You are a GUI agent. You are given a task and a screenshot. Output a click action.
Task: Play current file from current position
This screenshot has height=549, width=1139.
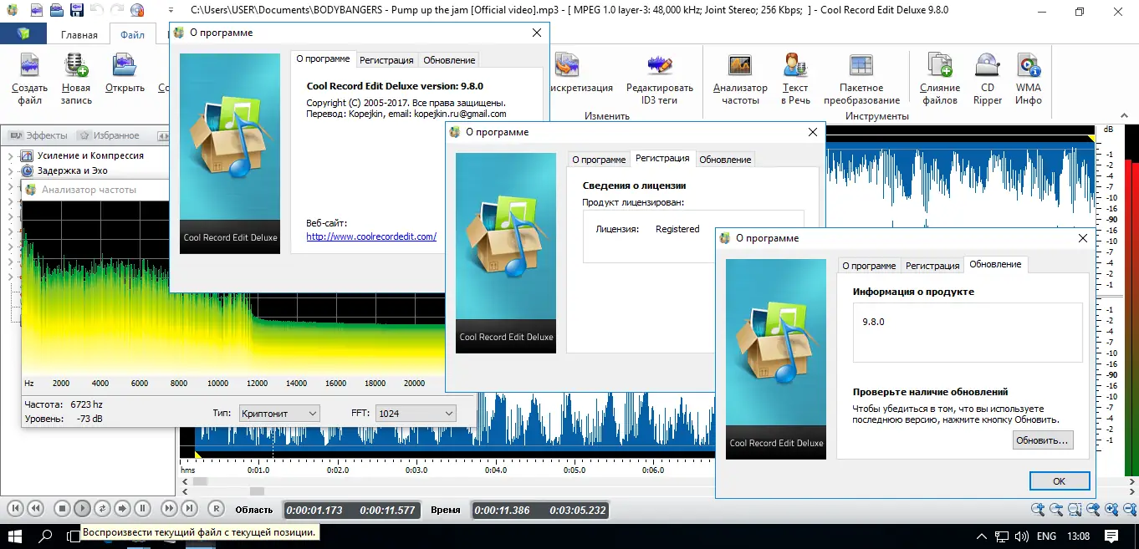point(82,508)
